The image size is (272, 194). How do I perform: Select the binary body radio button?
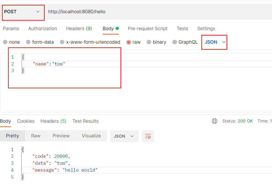click(x=149, y=42)
